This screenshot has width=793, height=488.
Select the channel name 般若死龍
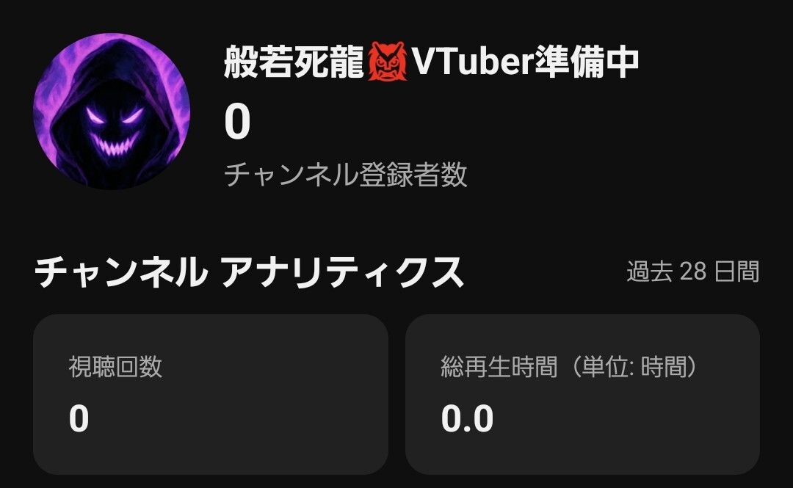tap(294, 62)
